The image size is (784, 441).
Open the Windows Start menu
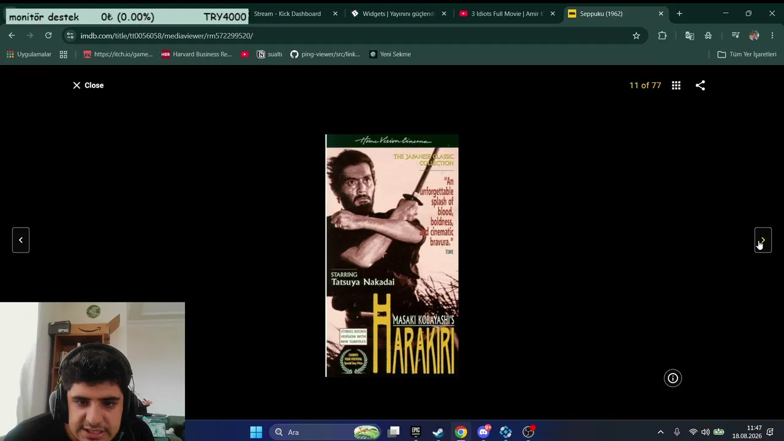tap(256, 432)
